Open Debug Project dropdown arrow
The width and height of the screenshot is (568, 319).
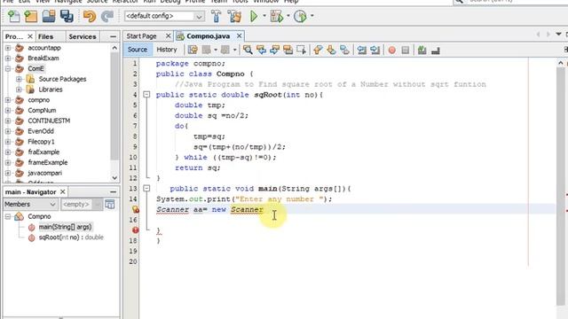(x=288, y=16)
